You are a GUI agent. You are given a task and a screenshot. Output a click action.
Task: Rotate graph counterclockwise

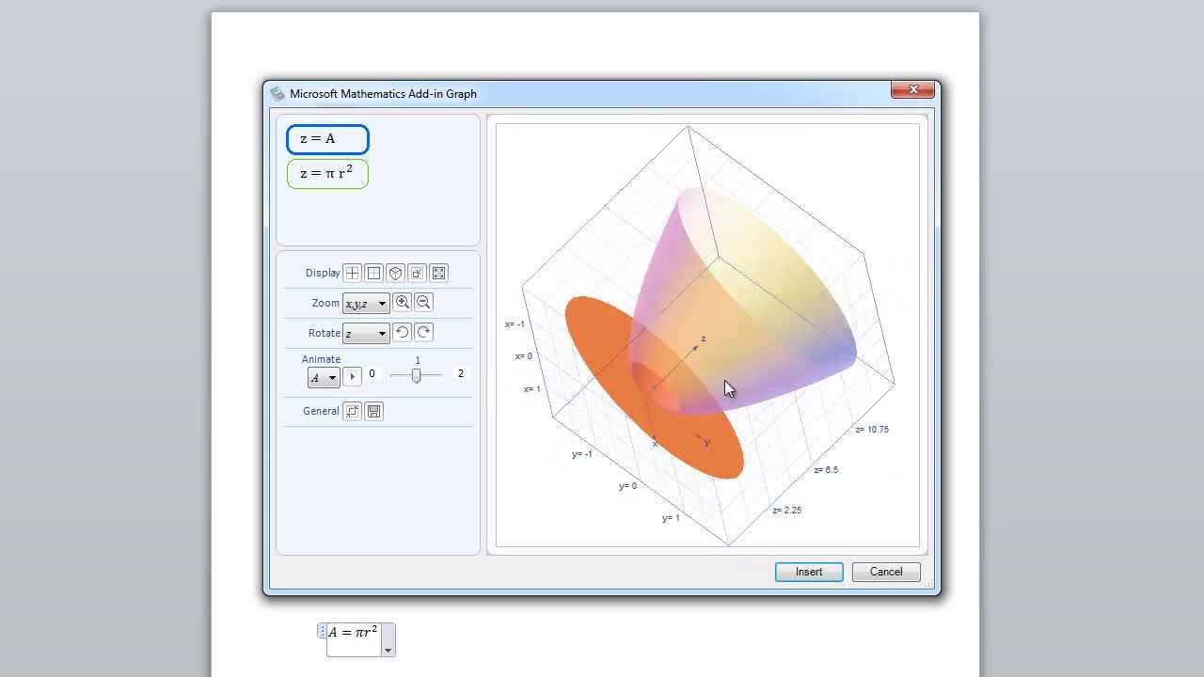[402, 332]
